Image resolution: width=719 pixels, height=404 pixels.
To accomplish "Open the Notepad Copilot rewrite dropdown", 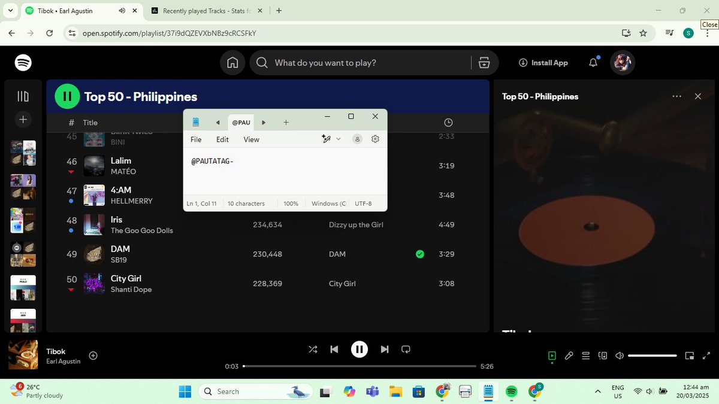I will [338, 139].
